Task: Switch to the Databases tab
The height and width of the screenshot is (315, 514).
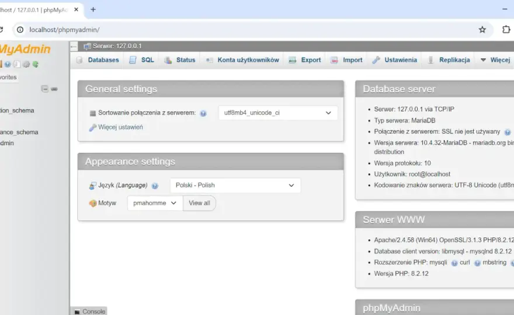Action: 98,60
